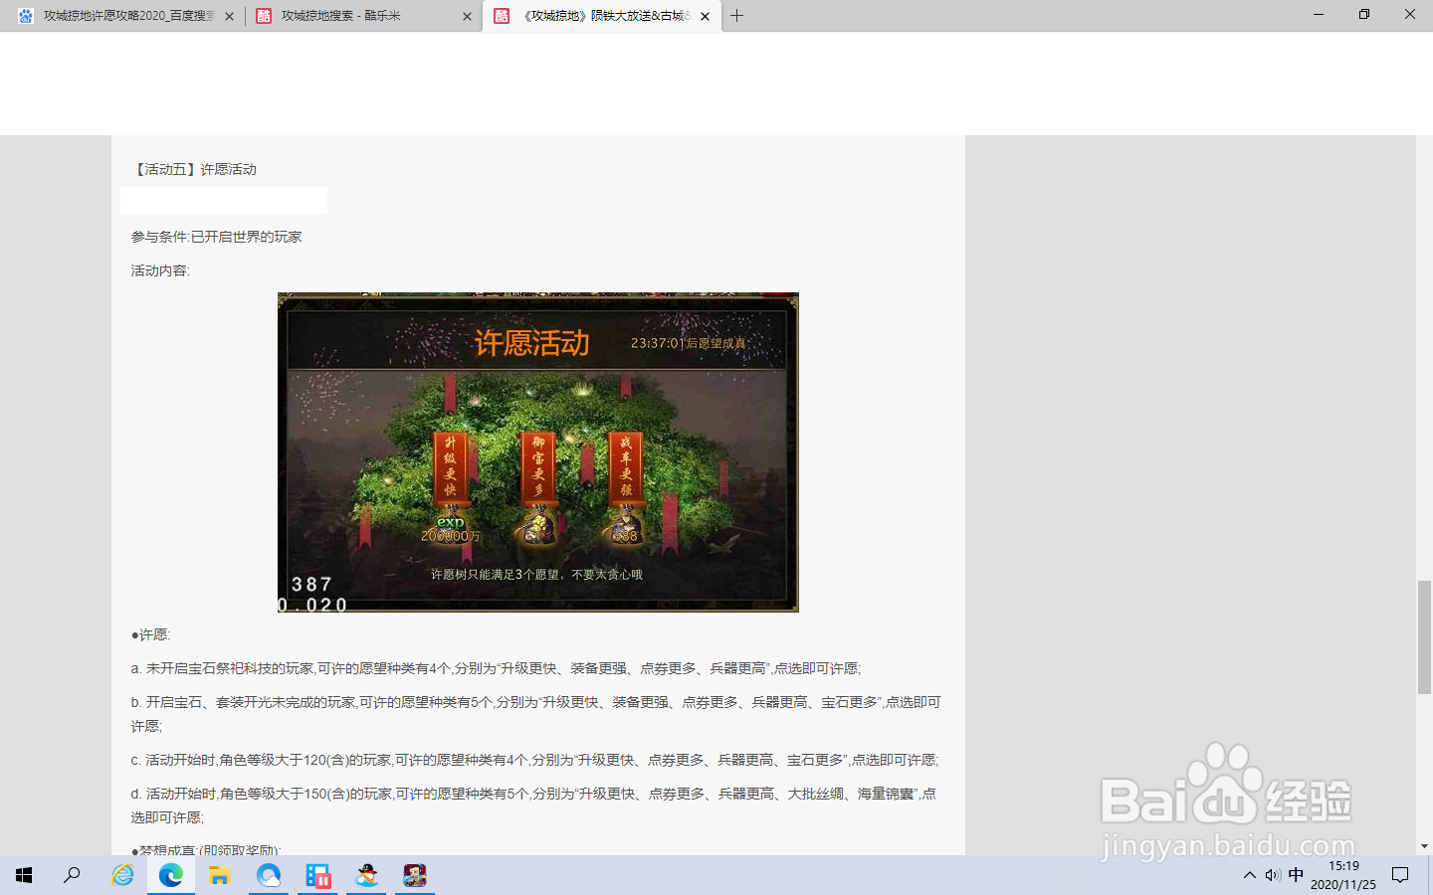1433x895 pixels.
Task: Toggle the speaker volume in the system tray
Action: (x=1272, y=876)
